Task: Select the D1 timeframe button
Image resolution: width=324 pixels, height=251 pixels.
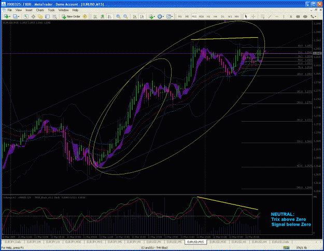Action: (x=222, y=17)
